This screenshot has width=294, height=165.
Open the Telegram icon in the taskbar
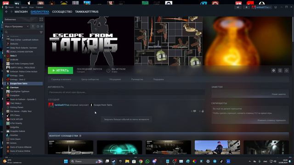pos(215,161)
